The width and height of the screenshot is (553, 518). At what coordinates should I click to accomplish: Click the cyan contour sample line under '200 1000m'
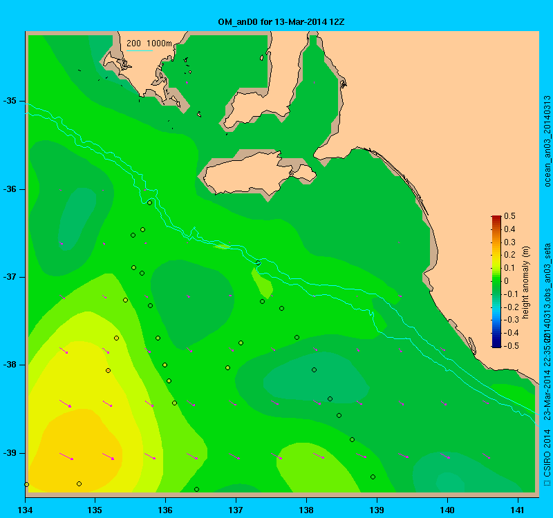click(x=140, y=50)
